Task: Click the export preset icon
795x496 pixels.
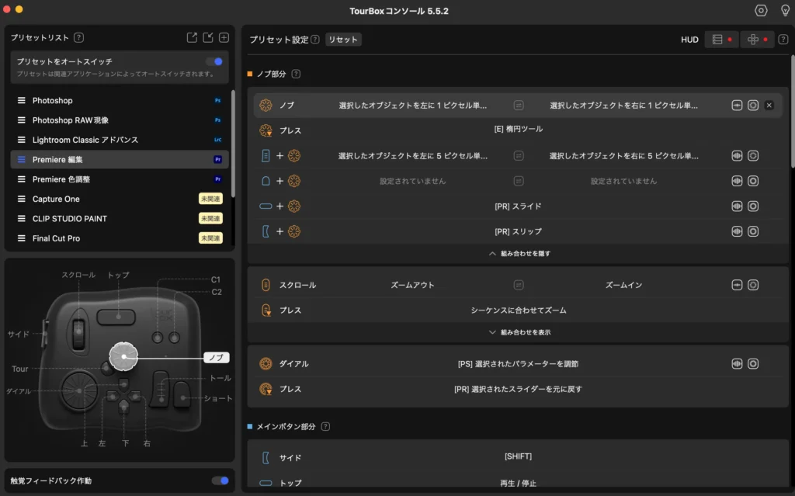Action: point(192,36)
